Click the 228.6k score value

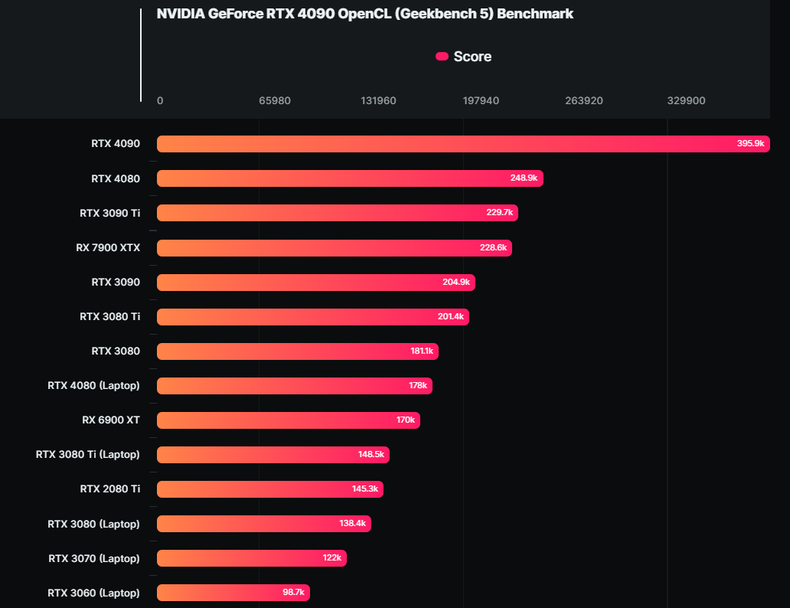[x=493, y=247]
